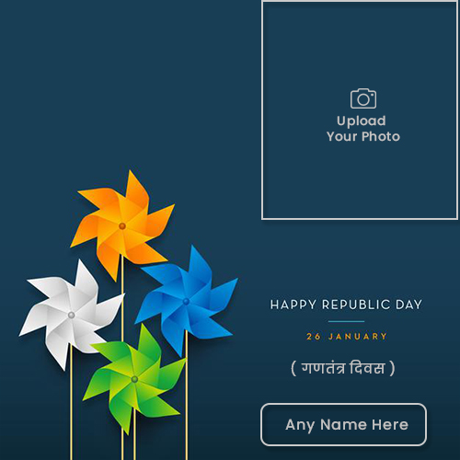Click the orange pinwheel's center pin
This screenshot has width=460, height=460.
[122, 226]
